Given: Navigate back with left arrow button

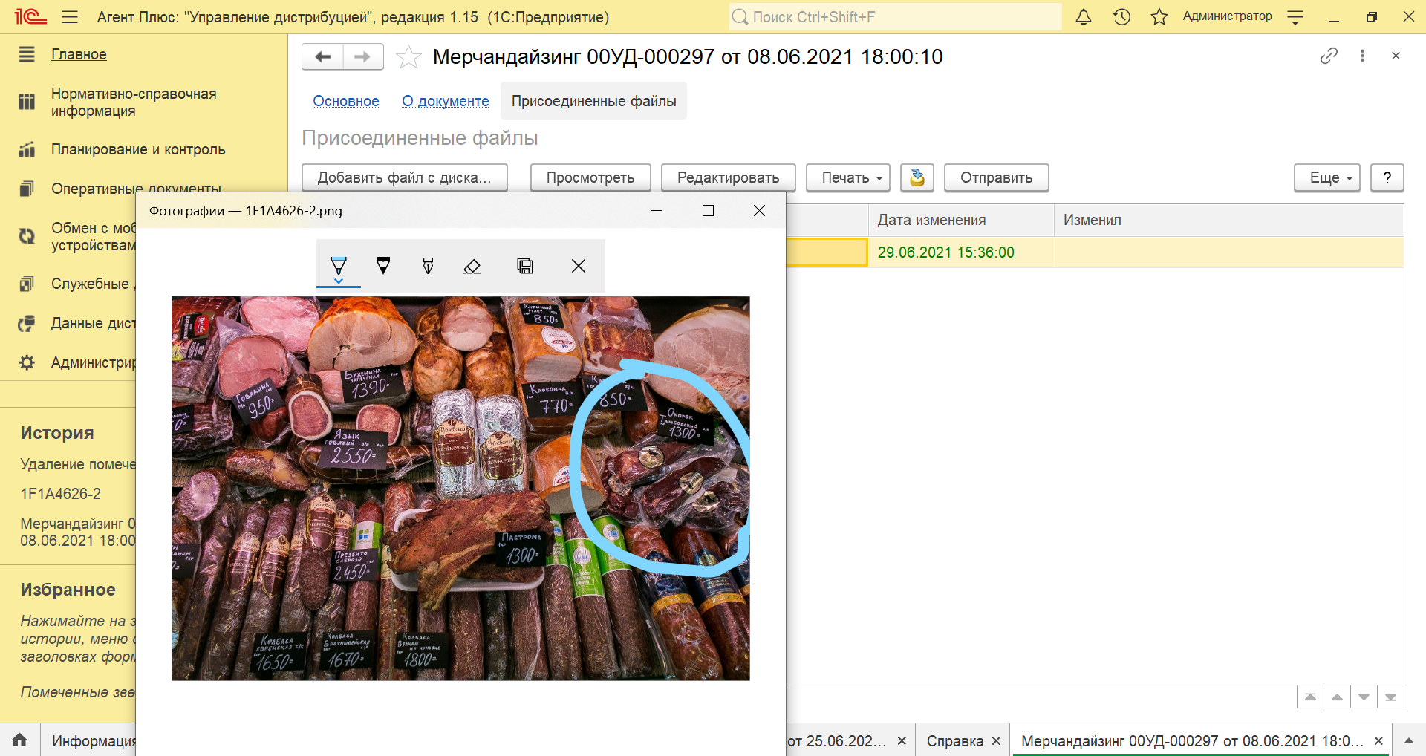Looking at the screenshot, I should tap(322, 57).
